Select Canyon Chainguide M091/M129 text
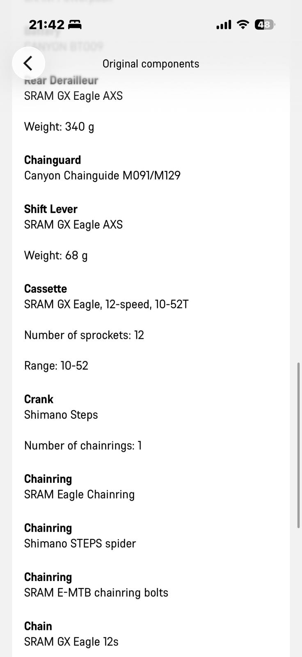302x657 pixels. pyautogui.click(x=102, y=176)
